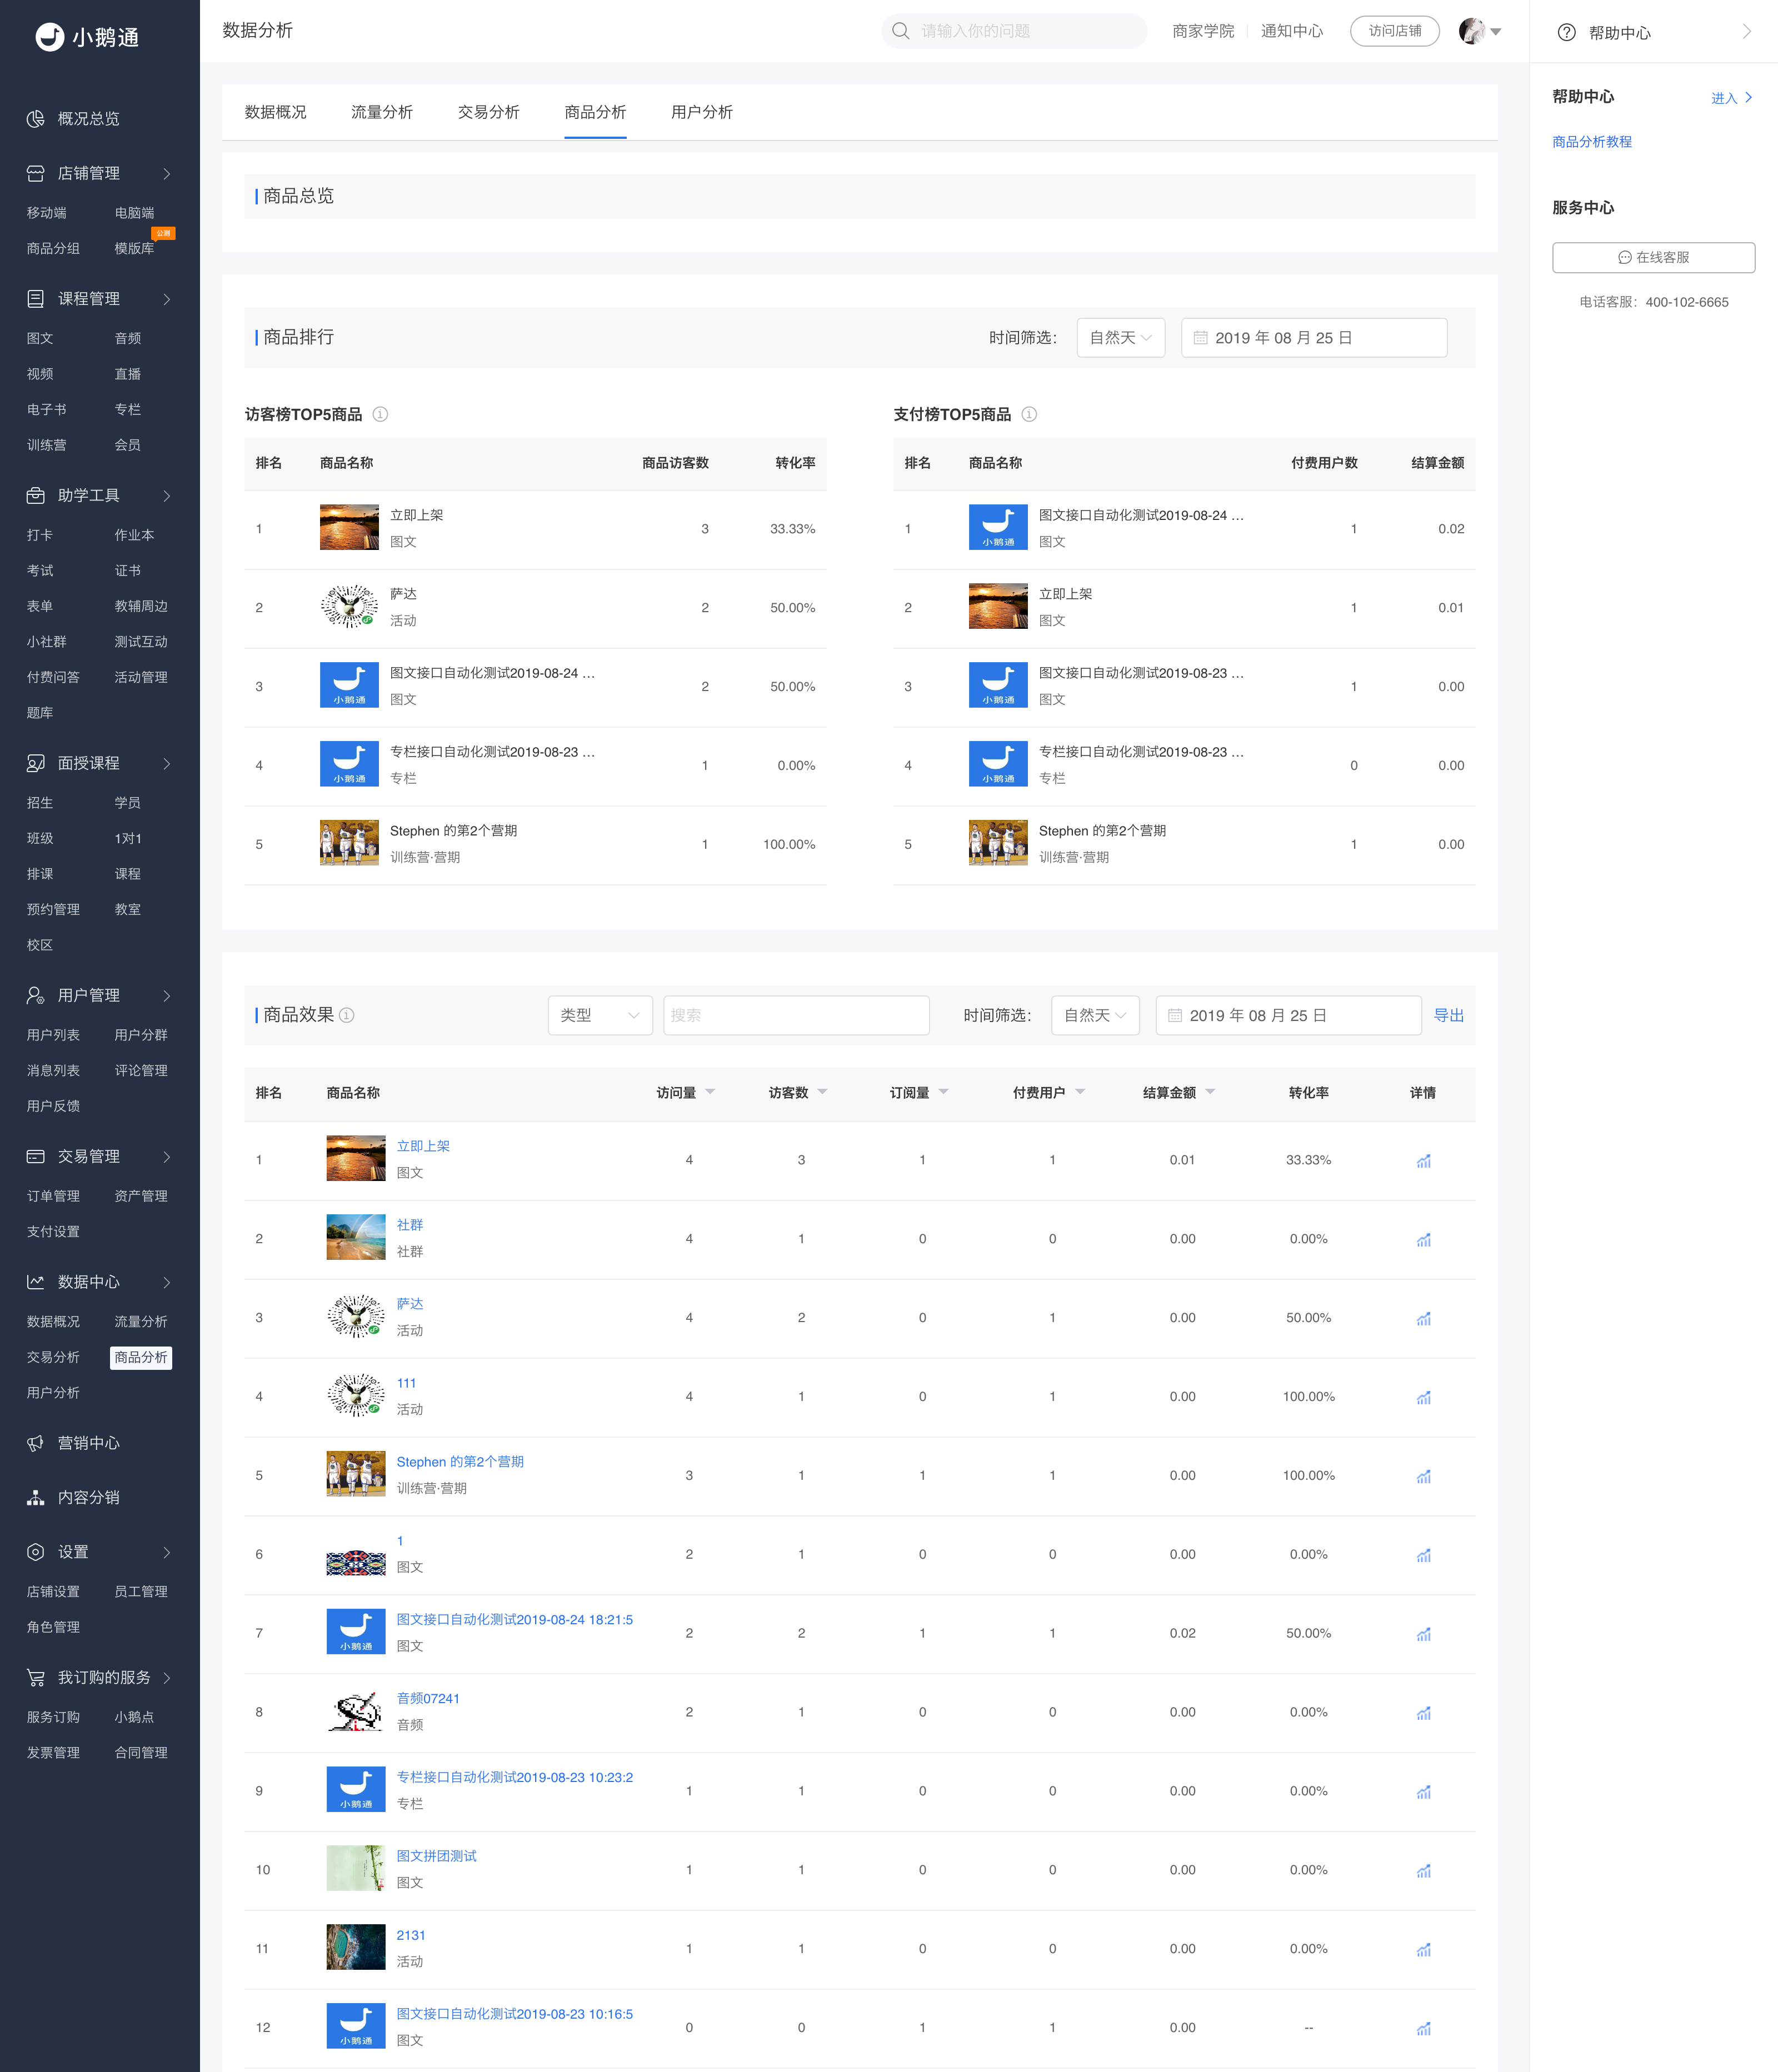Screen dimensions: 1778x2072
Task: Switch to 数据概况 tab
Action: pos(275,112)
